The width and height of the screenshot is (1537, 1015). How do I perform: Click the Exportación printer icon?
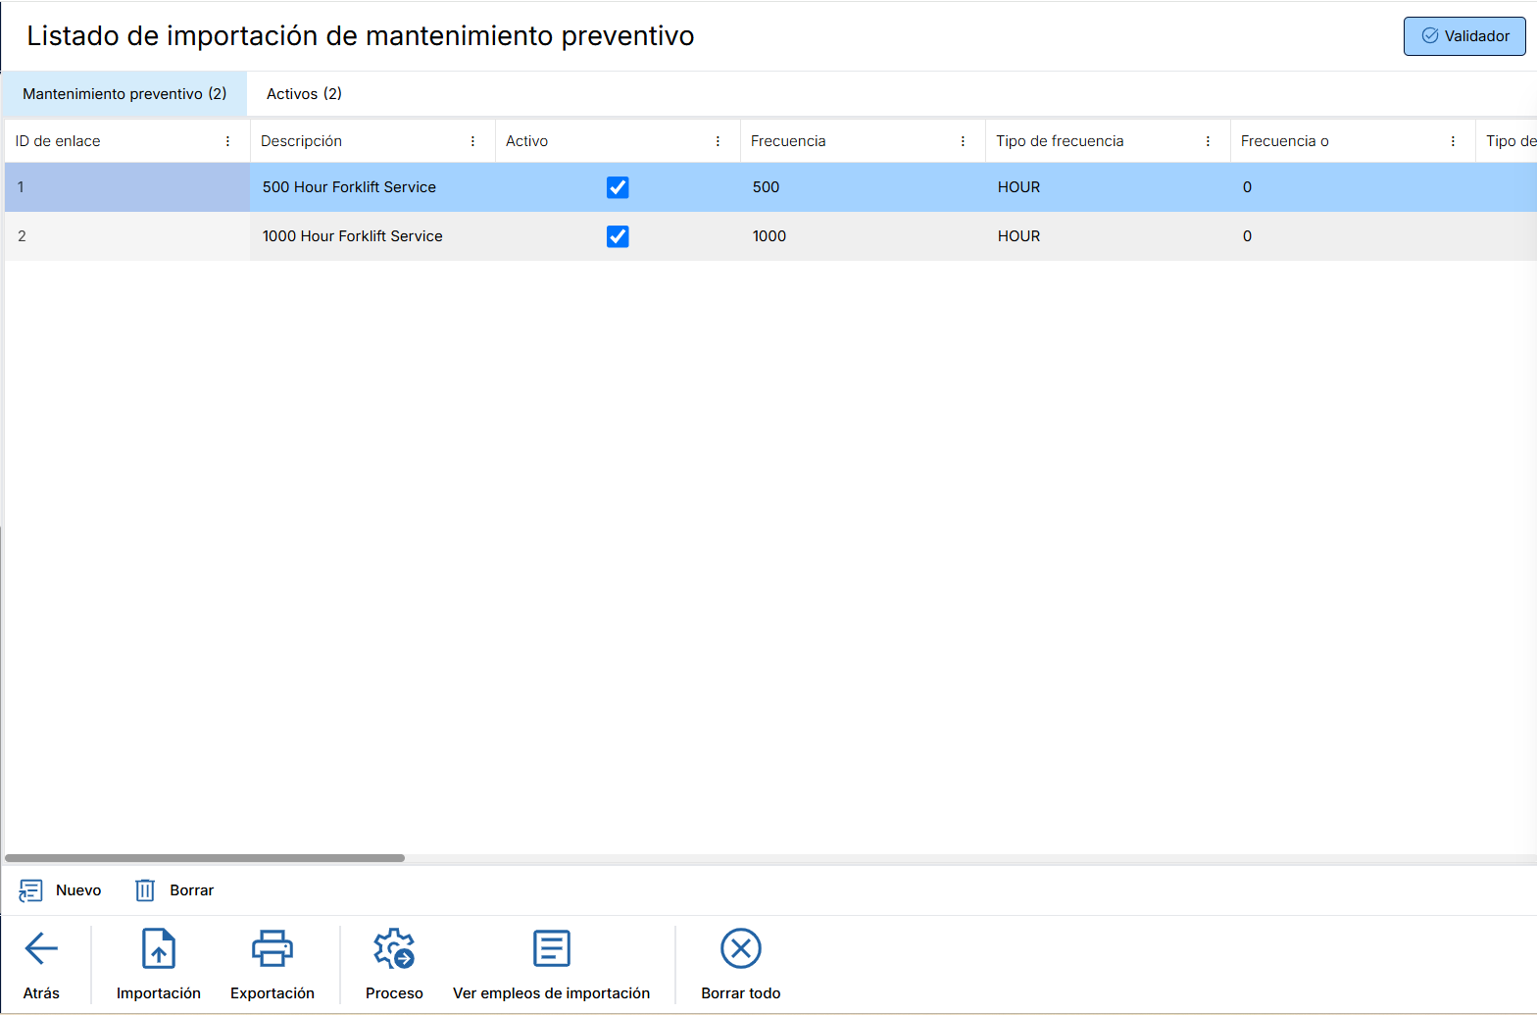click(x=273, y=948)
